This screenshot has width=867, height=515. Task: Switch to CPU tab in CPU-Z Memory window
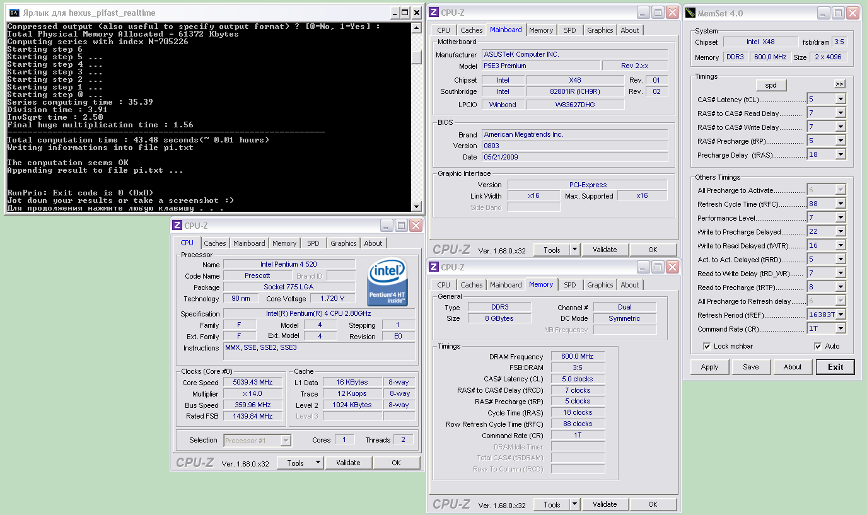tap(444, 285)
